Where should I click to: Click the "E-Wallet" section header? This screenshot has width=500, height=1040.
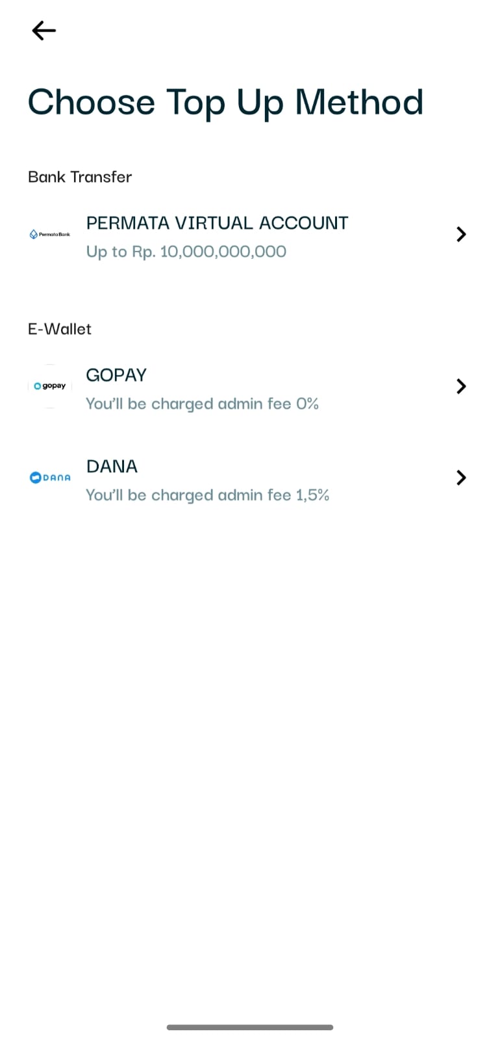tap(60, 329)
